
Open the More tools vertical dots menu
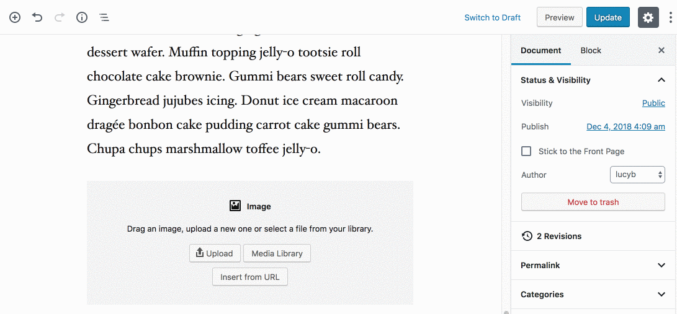(x=670, y=17)
